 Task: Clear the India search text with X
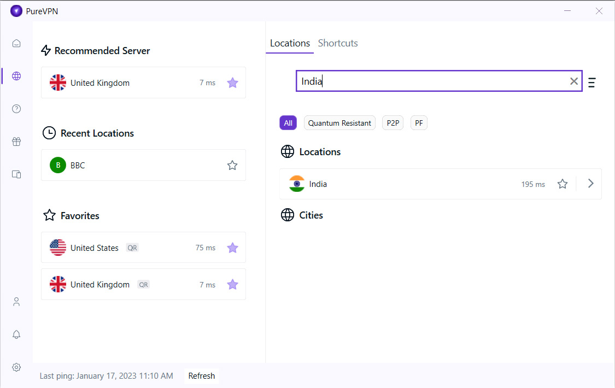[574, 81]
